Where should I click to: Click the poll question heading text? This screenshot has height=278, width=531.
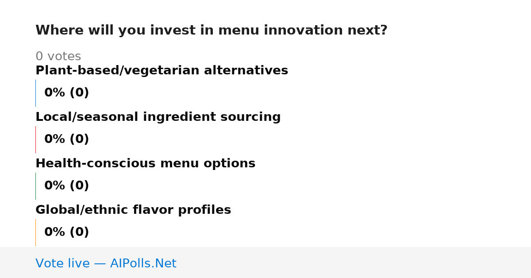pos(212,31)
